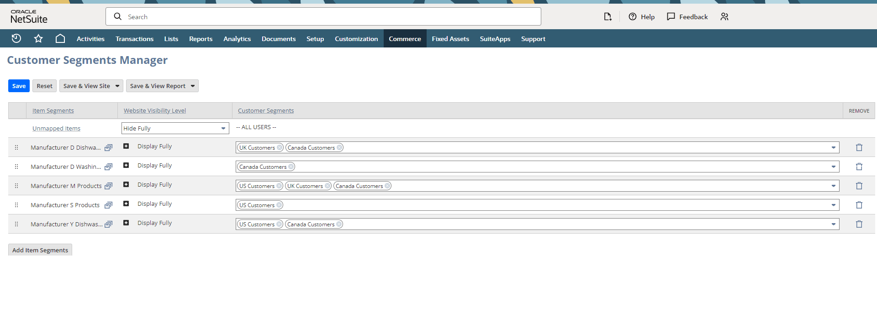Expand visibility options for Manufacturer Y Dishwas...

126,223
